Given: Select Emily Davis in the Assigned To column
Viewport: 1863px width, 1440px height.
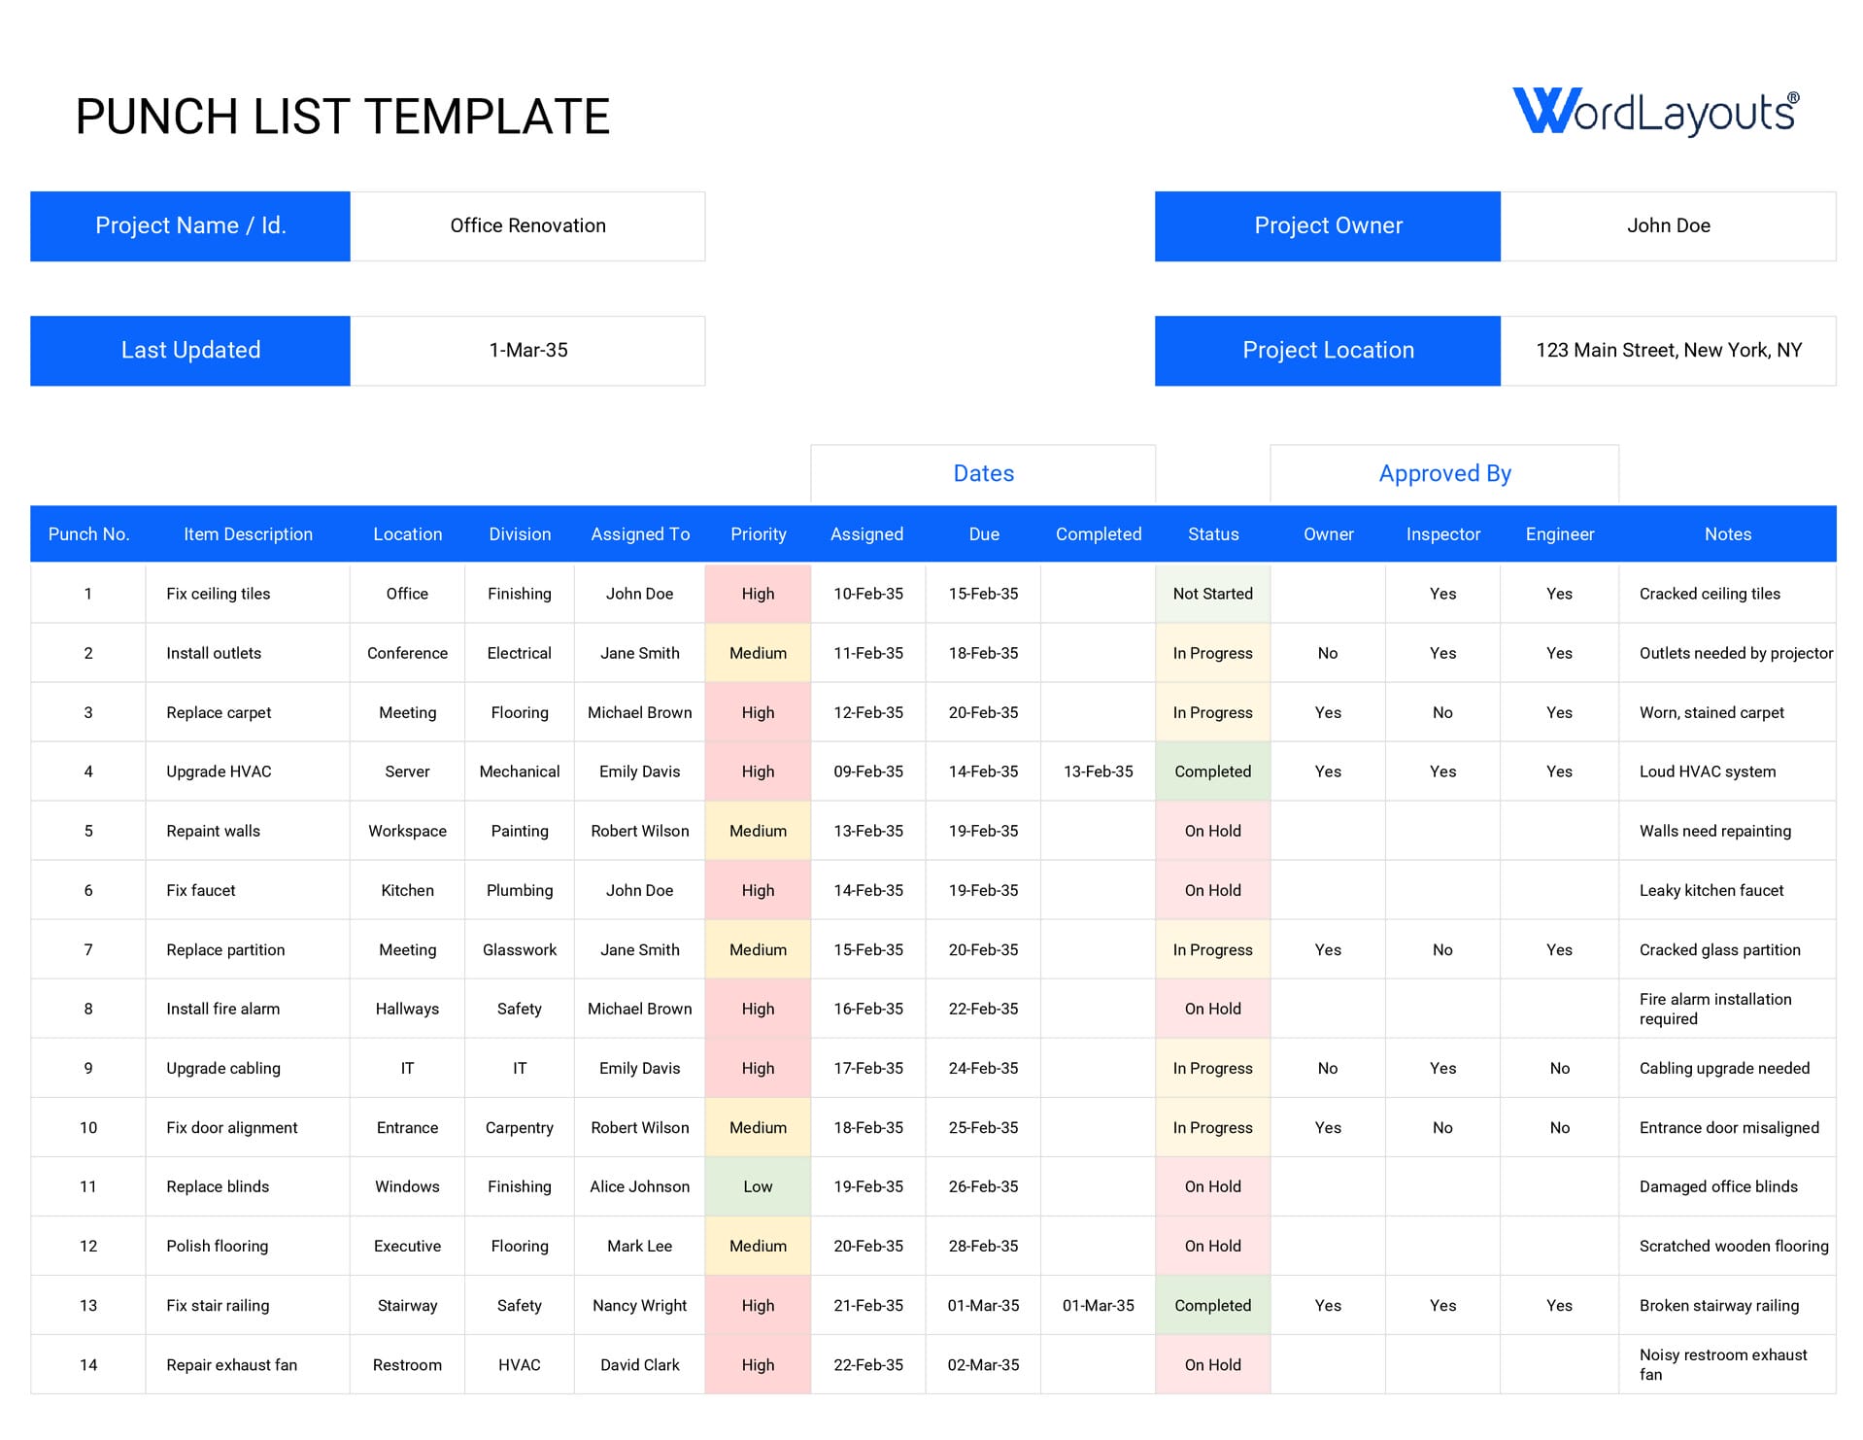Looking at the screenshot, I should [x=639, y=771].
